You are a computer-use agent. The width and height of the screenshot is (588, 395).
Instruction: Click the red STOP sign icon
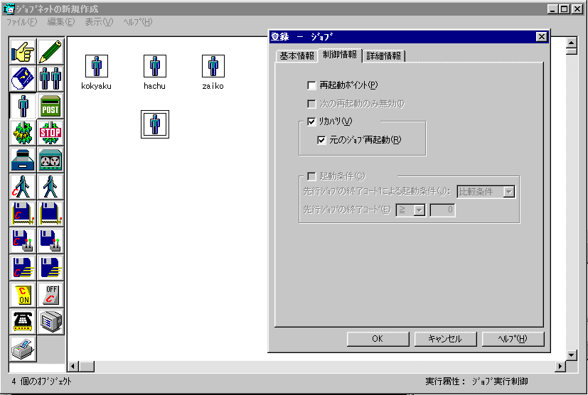point(50,133)
